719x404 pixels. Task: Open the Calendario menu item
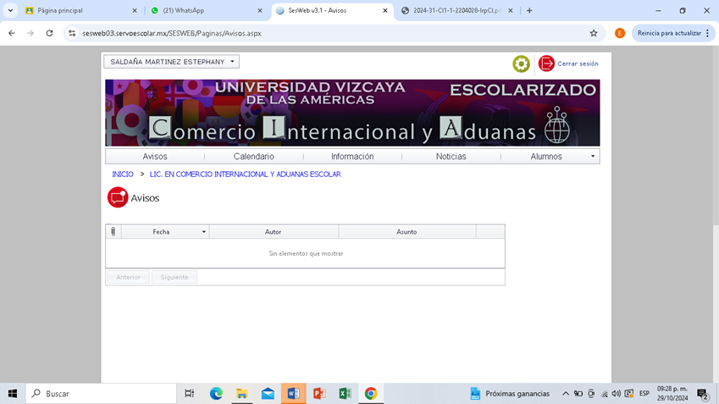[x=253, y=157]
